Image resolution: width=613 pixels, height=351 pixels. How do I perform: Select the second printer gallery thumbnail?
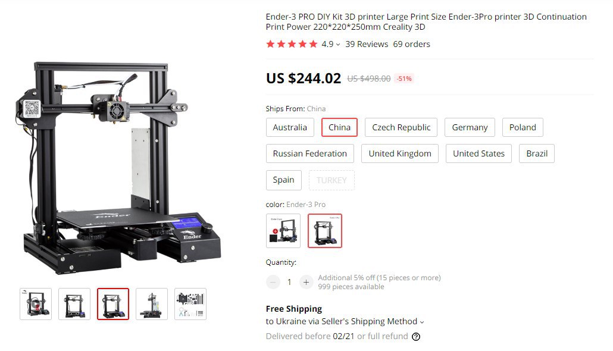[x=74, y=304]
